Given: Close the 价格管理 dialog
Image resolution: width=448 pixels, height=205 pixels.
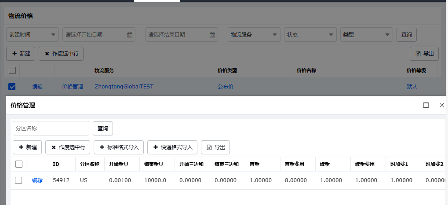Looking at the screenshot, I should [x=442, y=105].
